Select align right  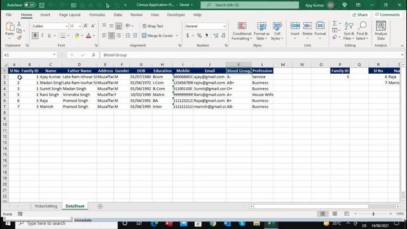(x=119, y=36)
